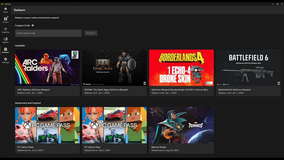Screen dimensions: 284x160
Task: Click the Battlefield 6 GeForce Reward title
Action: tap(234, 90)
